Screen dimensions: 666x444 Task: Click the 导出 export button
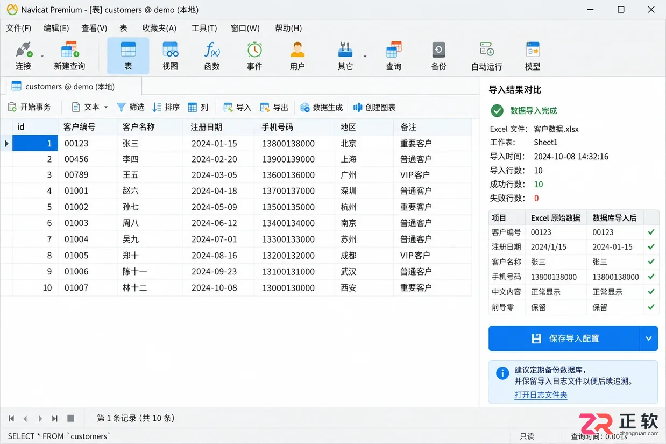point(274,107)
